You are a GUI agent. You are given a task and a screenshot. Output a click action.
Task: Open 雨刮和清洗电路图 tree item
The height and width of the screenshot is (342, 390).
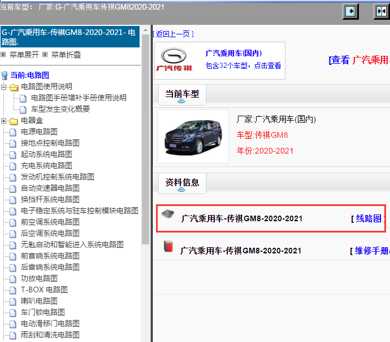50,335
